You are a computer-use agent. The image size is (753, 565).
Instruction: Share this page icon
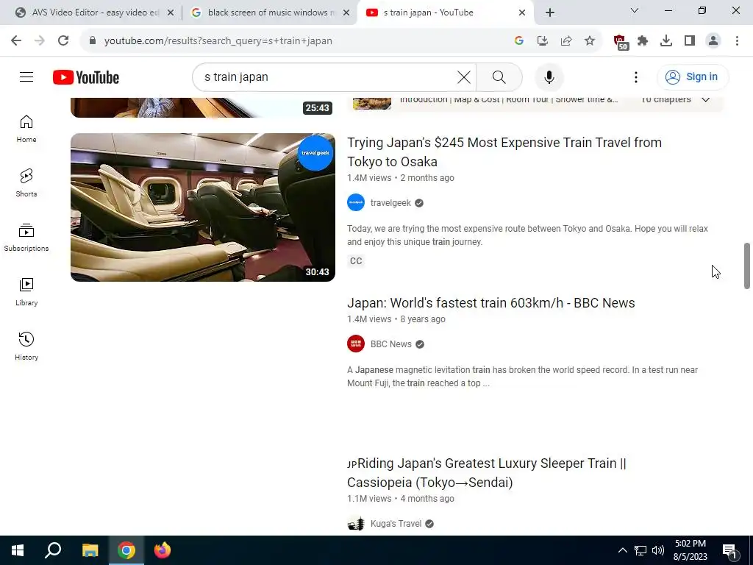566,41
